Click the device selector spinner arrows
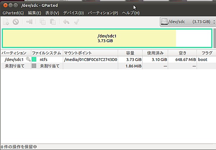Viewport: 216px width, 150px height. 214,22
